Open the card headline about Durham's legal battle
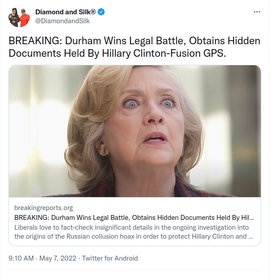Viewport: 272px width, 278px height. [134, 218]
